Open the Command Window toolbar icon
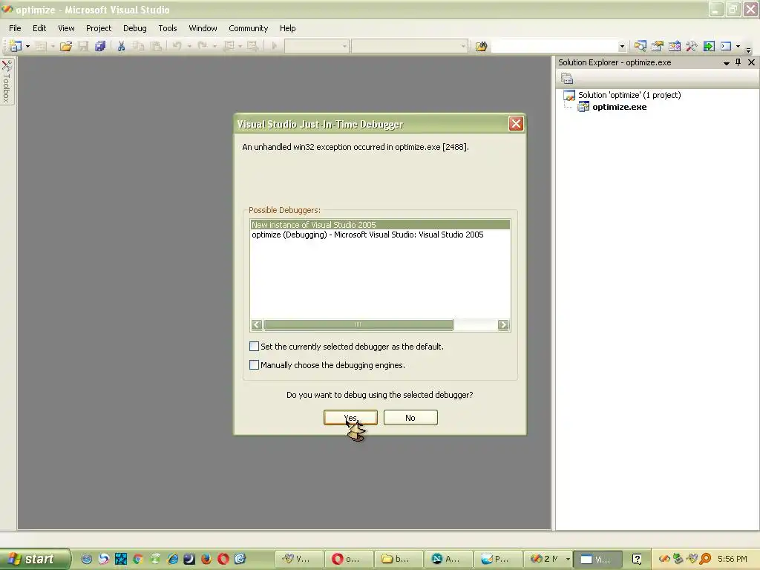 point(726,46)
